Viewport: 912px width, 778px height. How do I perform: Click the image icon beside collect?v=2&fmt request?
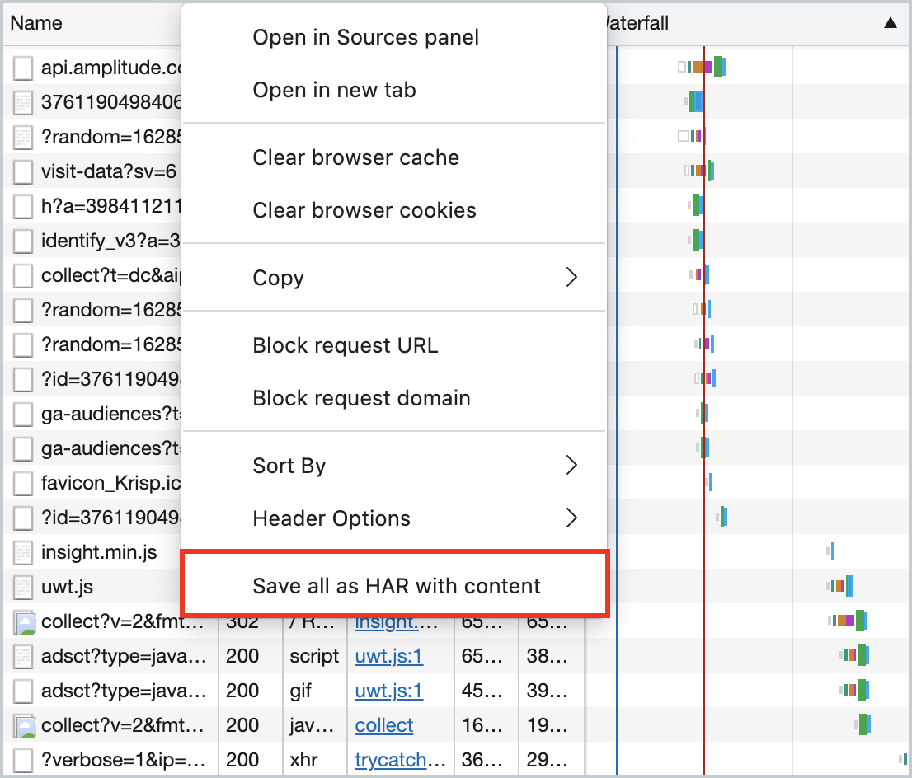tap(22, 621)
